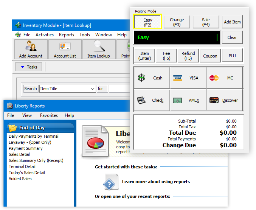Viewport: 256px width, 210px height.
Task: Open the Favorites menu in Liberty Reports
Action: click(x=49, y=115)
